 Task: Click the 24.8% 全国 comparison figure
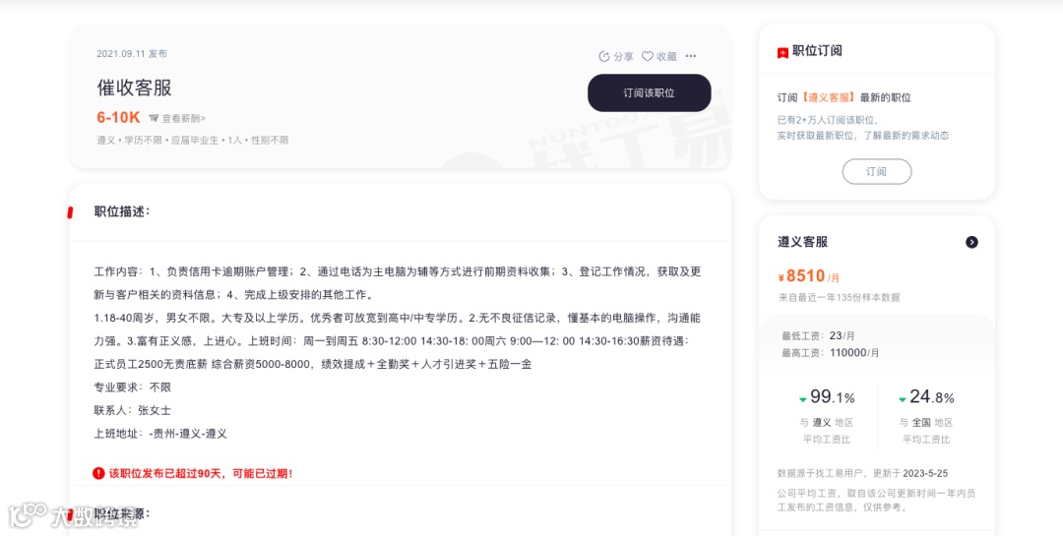click(926, 397)
